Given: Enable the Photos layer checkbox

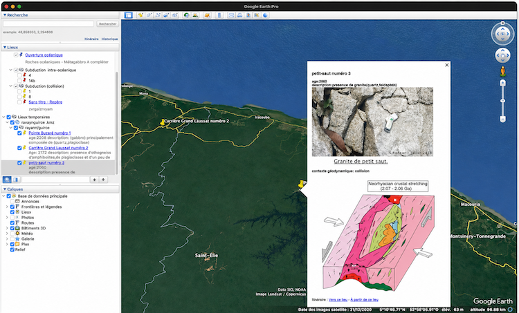Looking at the screenshot, I should coord(12,218).
